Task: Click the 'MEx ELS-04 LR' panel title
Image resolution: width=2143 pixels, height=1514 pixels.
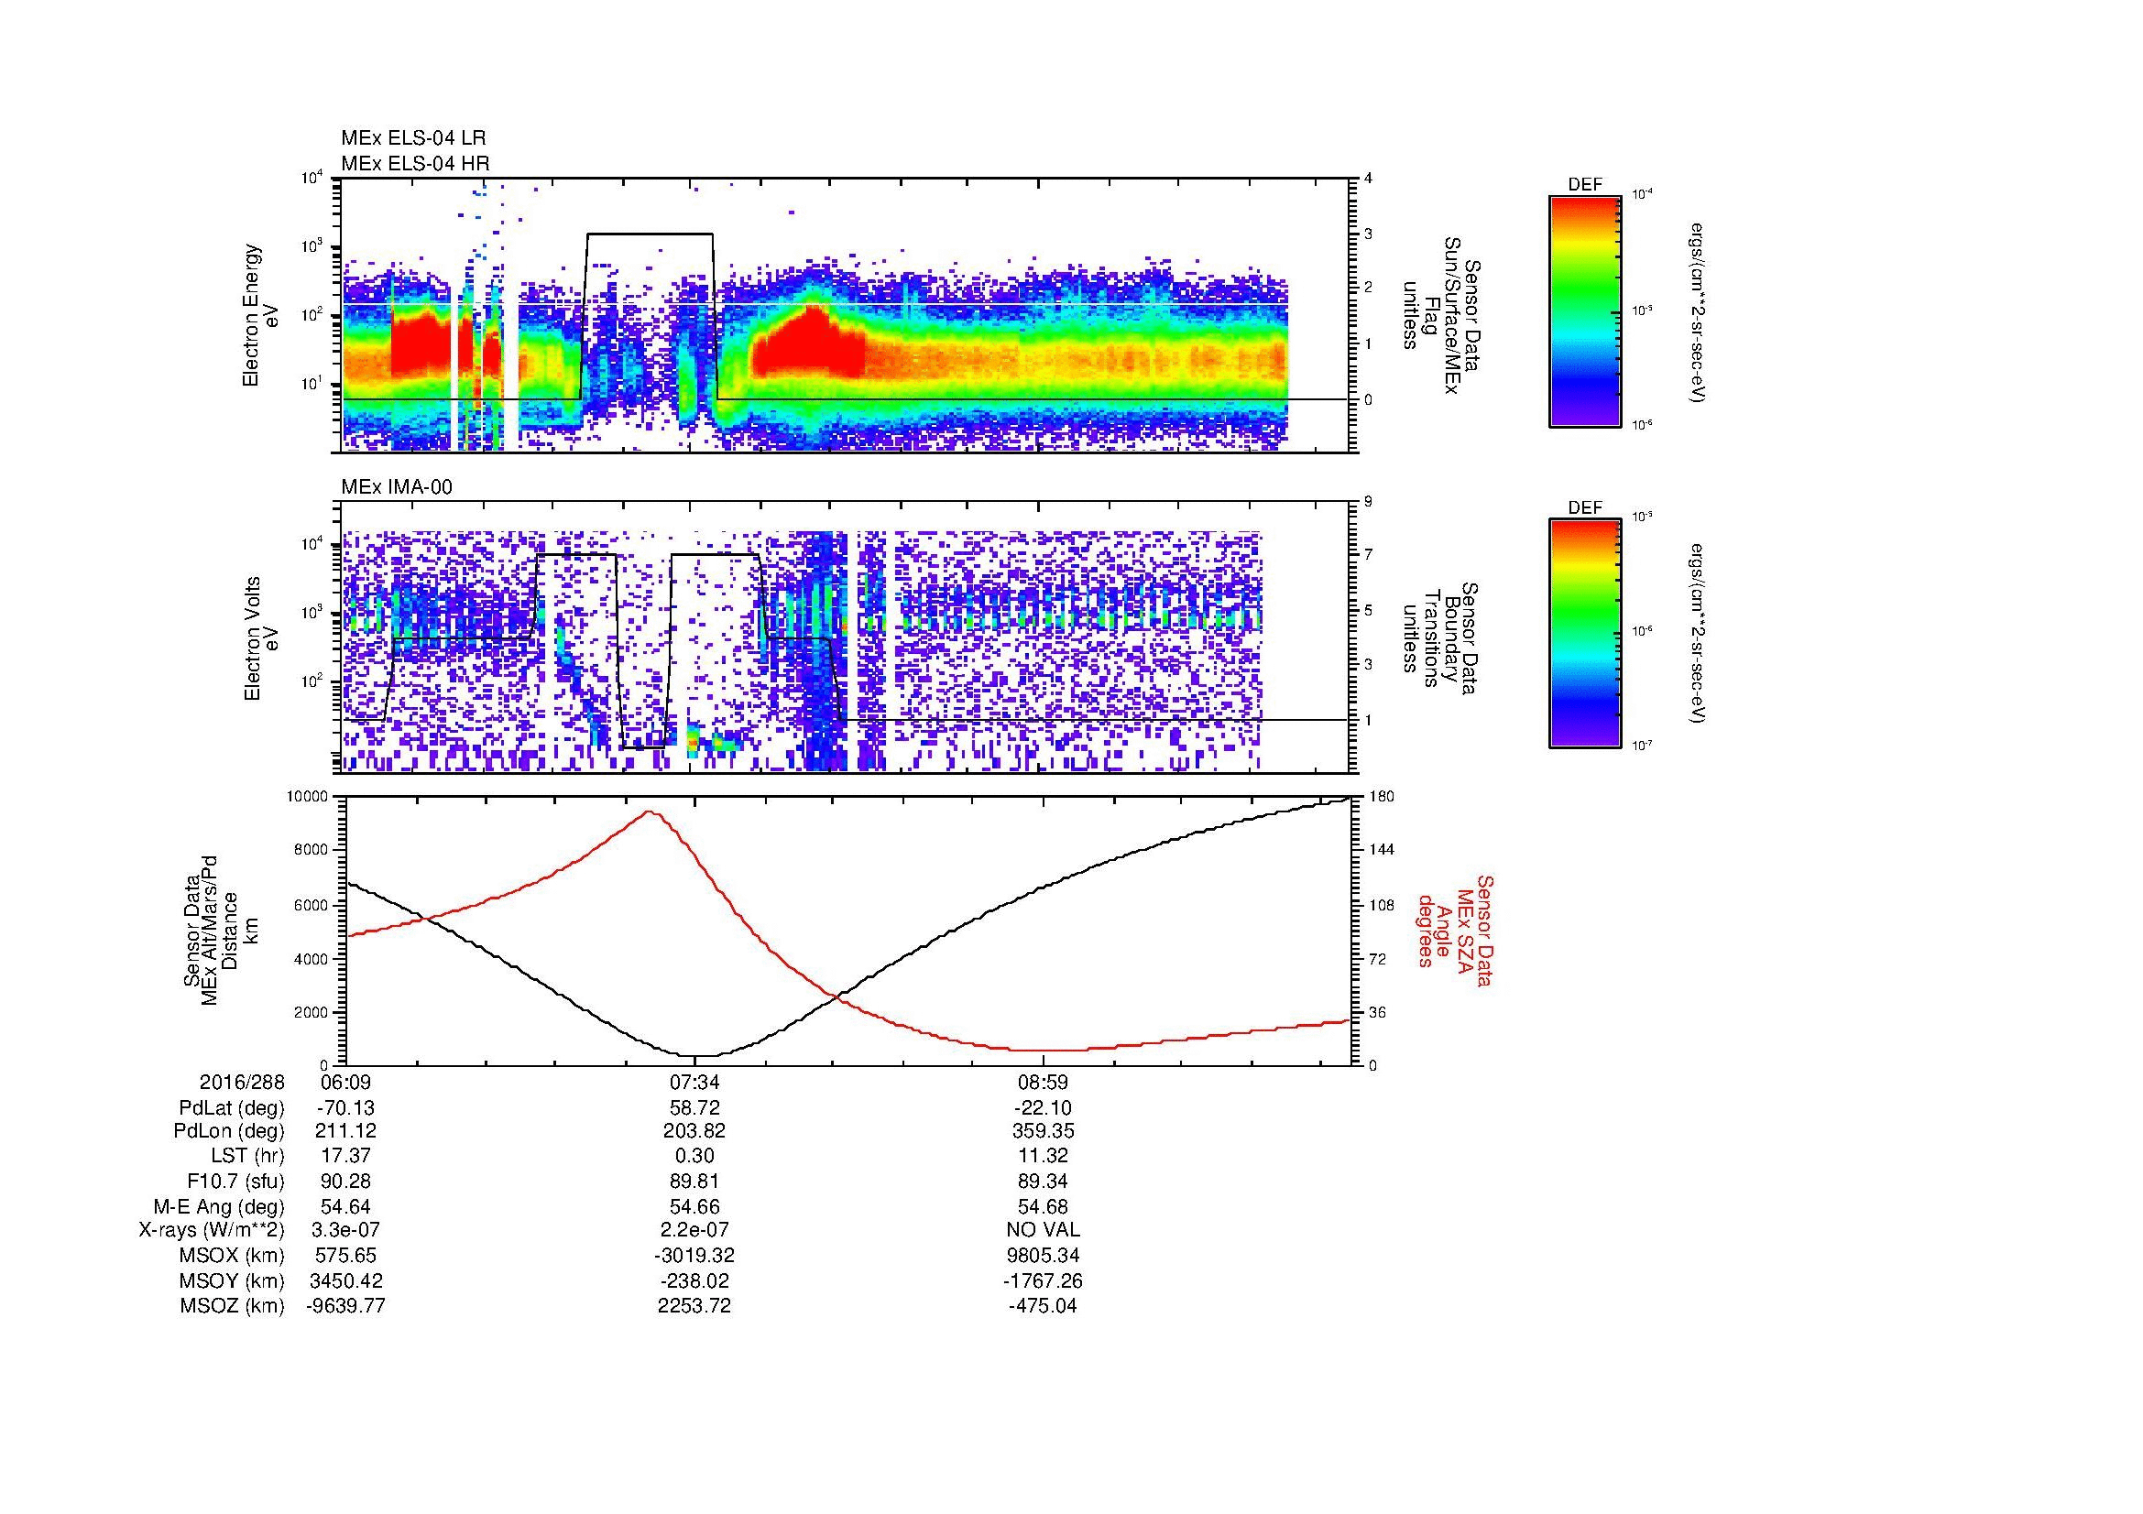Action: click(x=413, y=139)
